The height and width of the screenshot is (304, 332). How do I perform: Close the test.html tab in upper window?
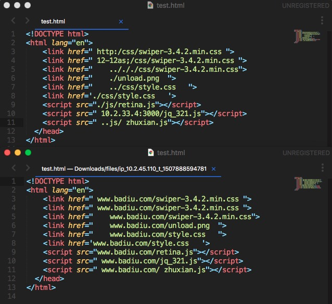(x=121, y=22)
